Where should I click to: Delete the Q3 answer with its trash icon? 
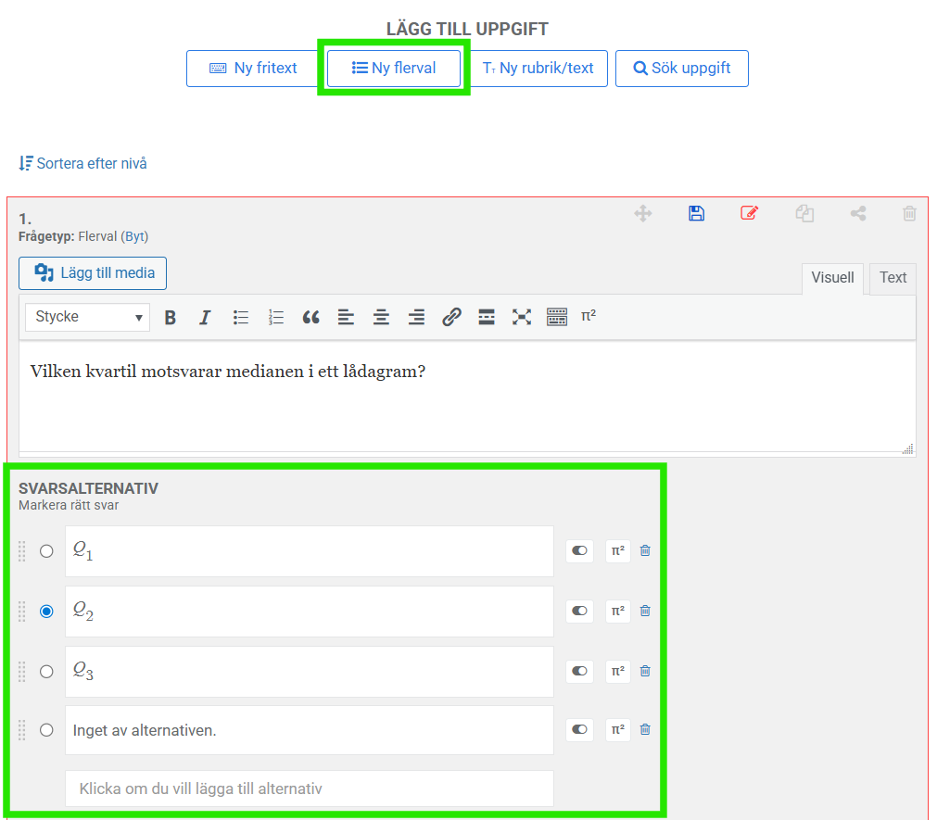point(645,671)
